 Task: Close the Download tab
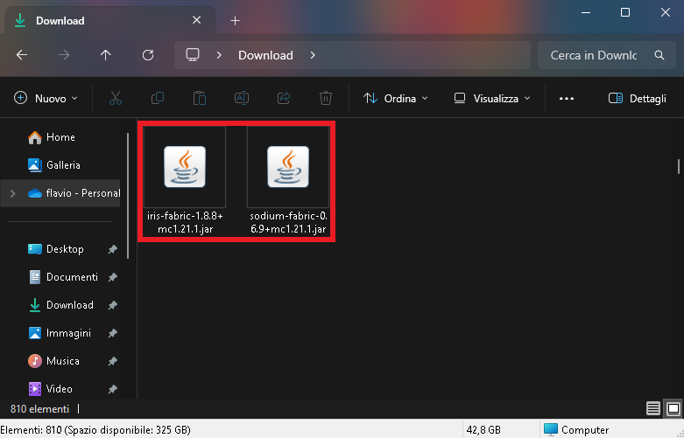pyautogui.click(x=197, y=20)
